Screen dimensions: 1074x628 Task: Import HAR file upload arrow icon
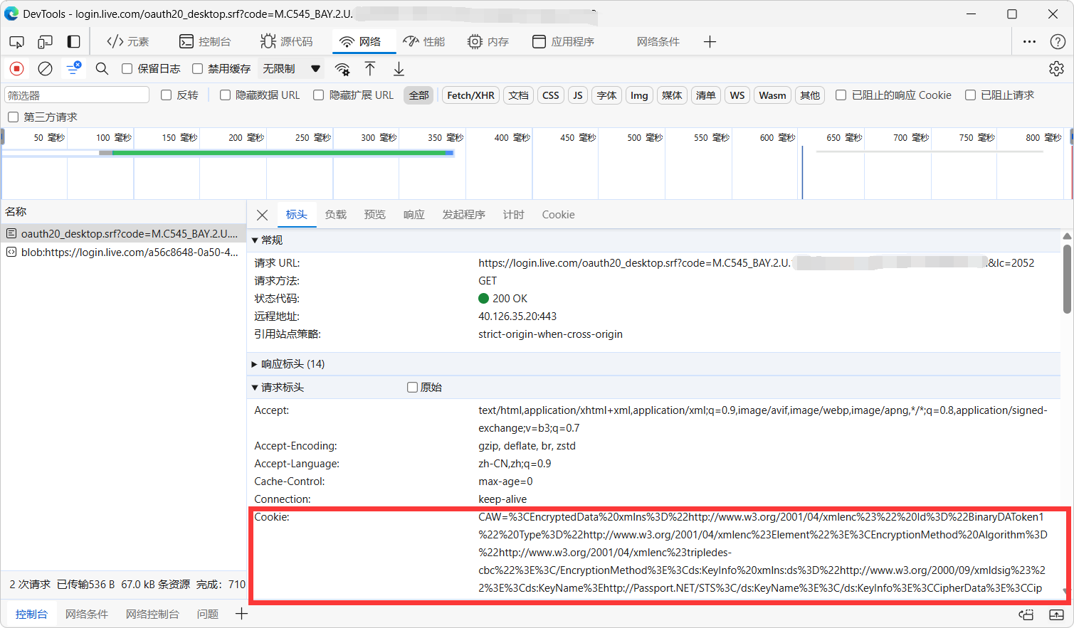point(370,68)
